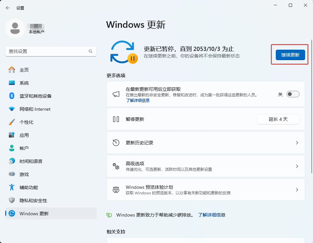Click the green leaf carbon icon
Screen dimensions: 313x243
(109, 215)
